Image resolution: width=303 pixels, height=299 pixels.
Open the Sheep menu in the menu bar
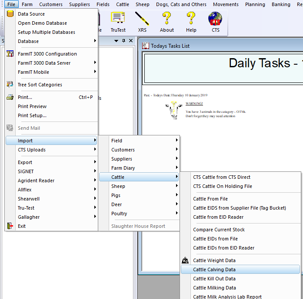(143, 4)
